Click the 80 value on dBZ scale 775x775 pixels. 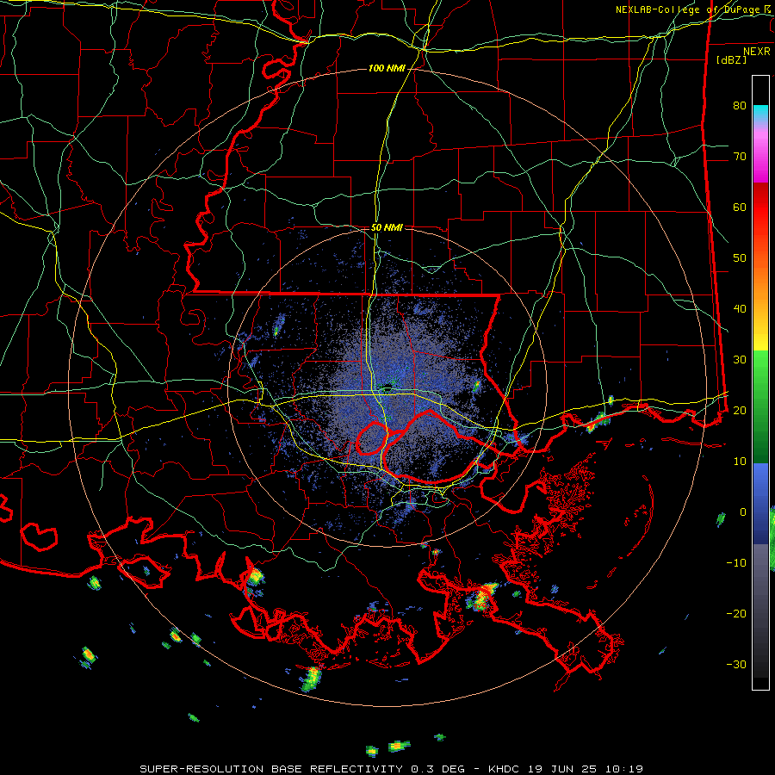point(740,105)
